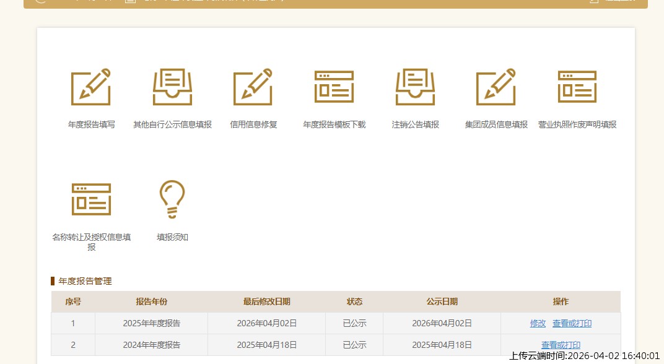Open 修改 link for 2025 annual report

(538, 323)
